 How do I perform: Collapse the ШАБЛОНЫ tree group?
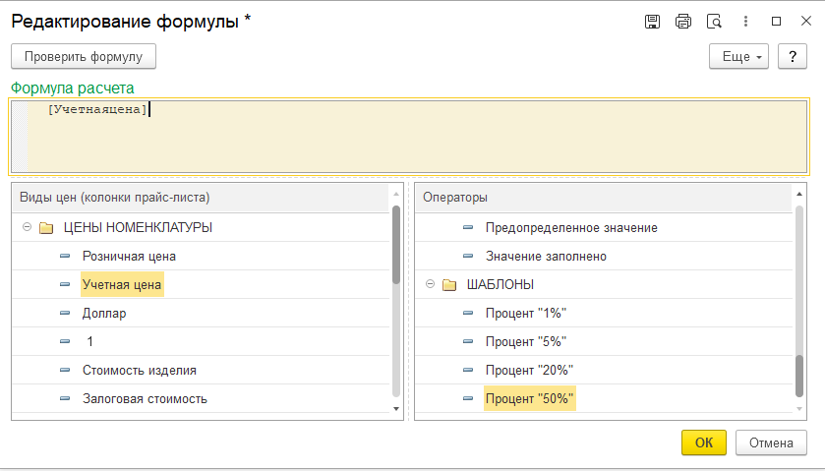pyautogui.click(x=430, y=285)
